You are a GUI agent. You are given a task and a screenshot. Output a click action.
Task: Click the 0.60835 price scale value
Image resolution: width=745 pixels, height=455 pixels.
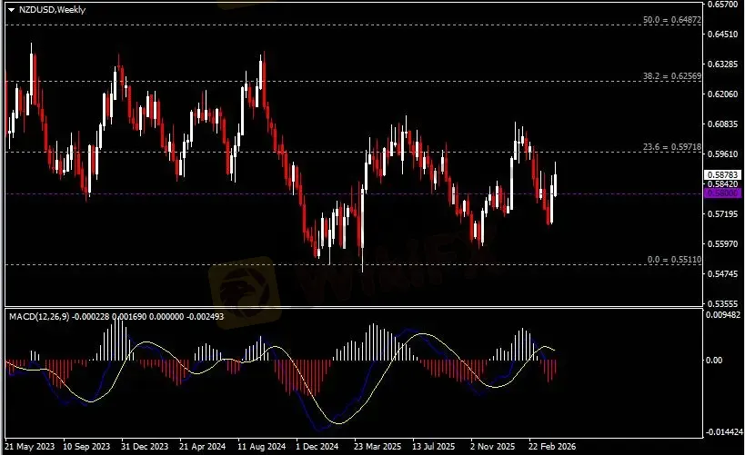pyautogui.click(x=722, y=124)
